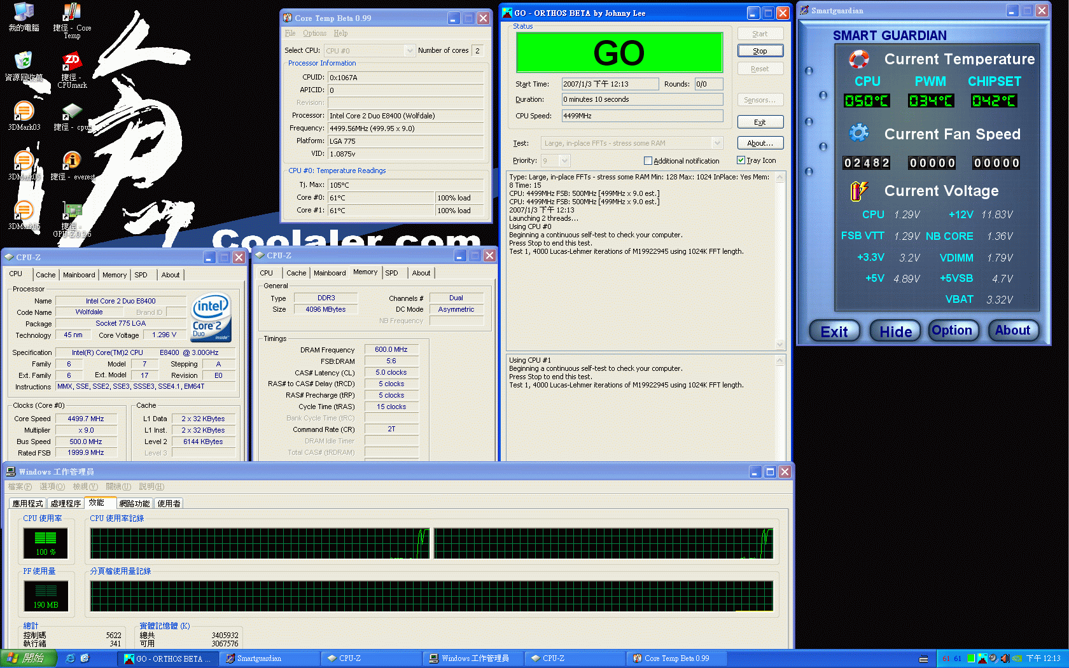Viewport: 1069px width, 668px height.
Task: Click the Exit button in ORTHOS
Action: [760, 122]
